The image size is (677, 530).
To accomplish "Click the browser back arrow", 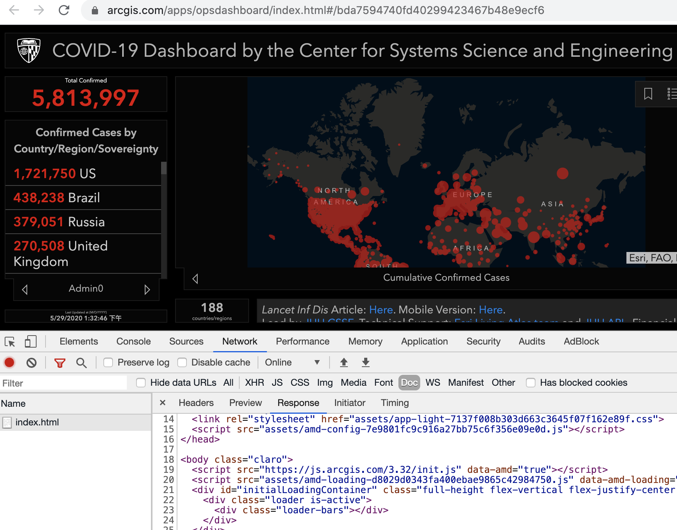I will click(x=14, y=10).
